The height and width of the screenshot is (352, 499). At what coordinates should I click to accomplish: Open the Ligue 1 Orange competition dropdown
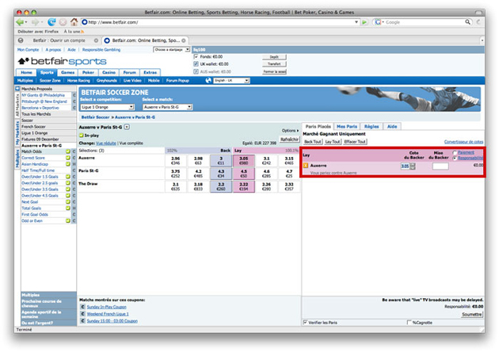click(107, 107)
